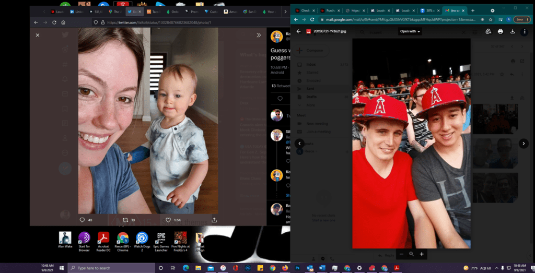Exit Gmail image preview with back arrow
The height and width of the screenshot is (273, 535).
[x=298, y=31]
